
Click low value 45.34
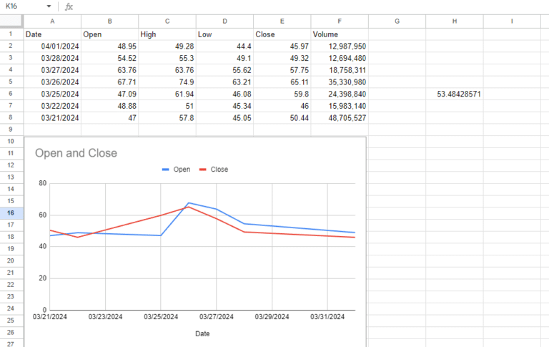pos(224,106)
